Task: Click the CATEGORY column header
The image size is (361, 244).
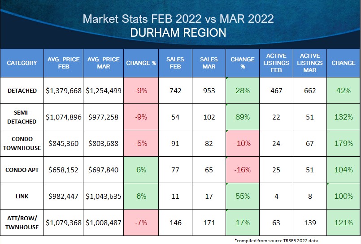Action: (x=22, y=63)
